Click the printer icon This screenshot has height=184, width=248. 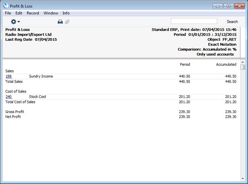(x=60, y=22)
